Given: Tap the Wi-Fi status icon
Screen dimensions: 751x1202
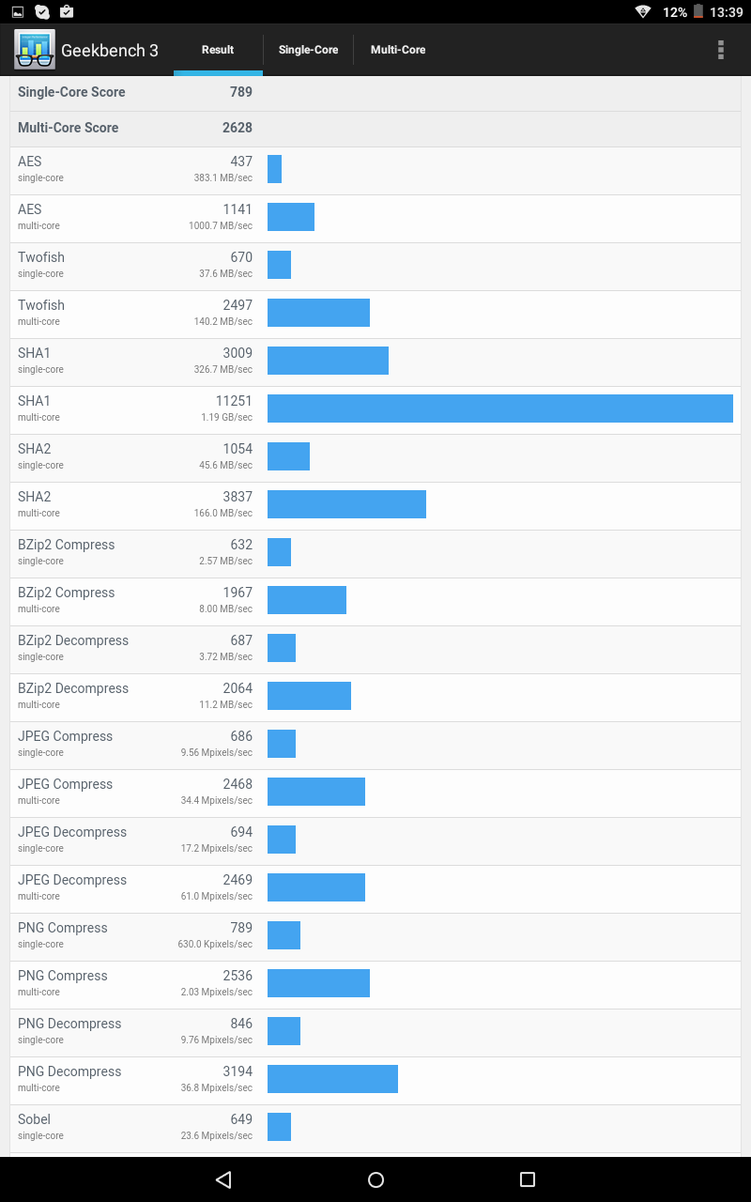Looking at the screenshot, I should [643, 12].
